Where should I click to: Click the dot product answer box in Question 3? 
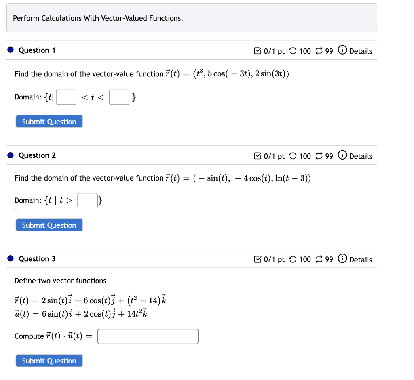point(147,336)
